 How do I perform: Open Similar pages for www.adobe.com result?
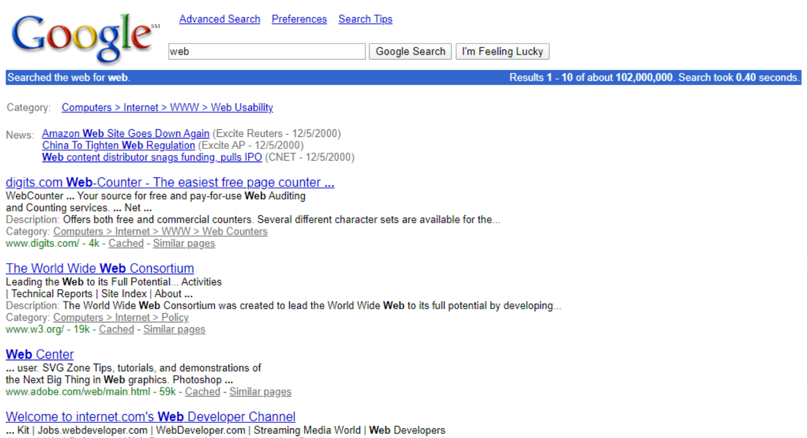click(x=260, y=392)
